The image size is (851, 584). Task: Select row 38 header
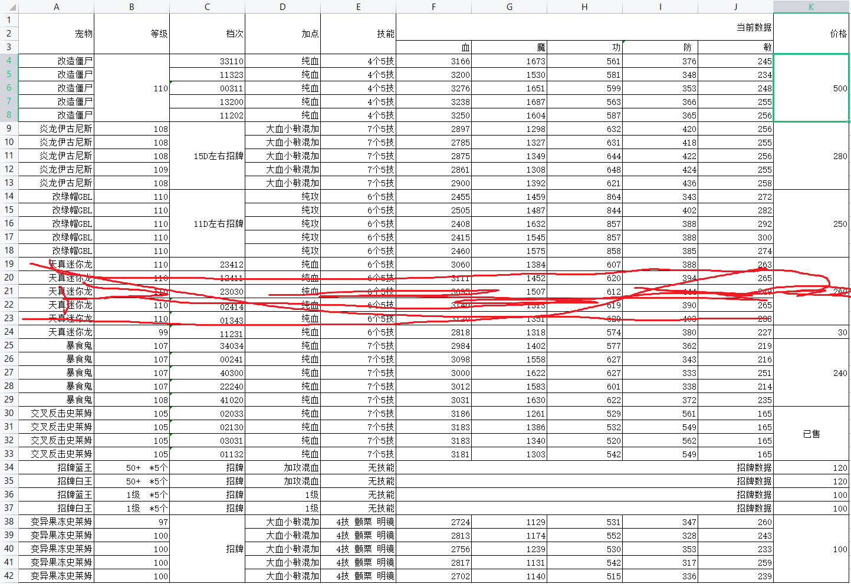pos(9,522)
